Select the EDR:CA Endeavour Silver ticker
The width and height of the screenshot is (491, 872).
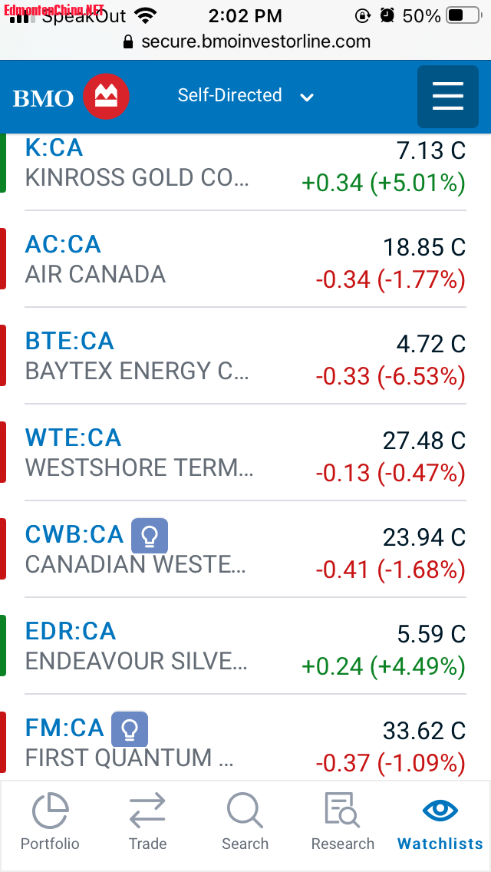point(71,632)
